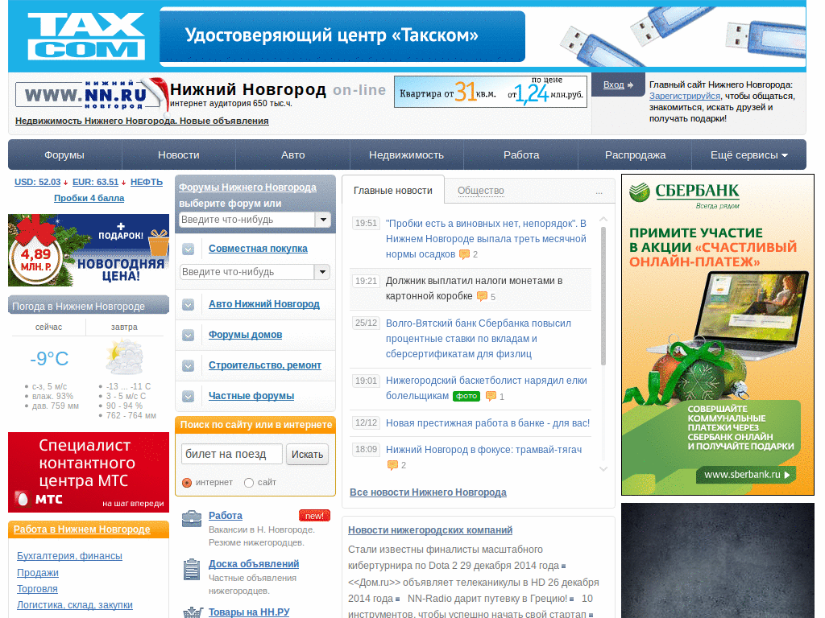The height and width of the screenshot is (618, 825).
Task: Open the Работа в Нижнем Новгороде heading
Action: point(81,529)
